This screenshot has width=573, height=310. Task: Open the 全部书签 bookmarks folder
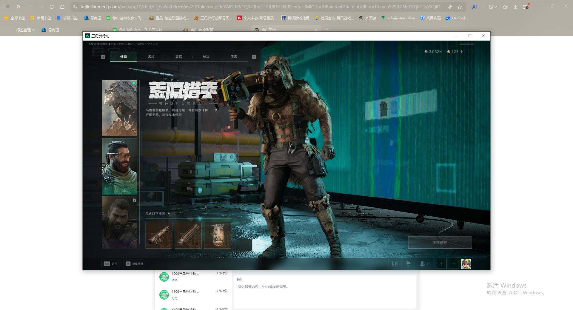14,18
